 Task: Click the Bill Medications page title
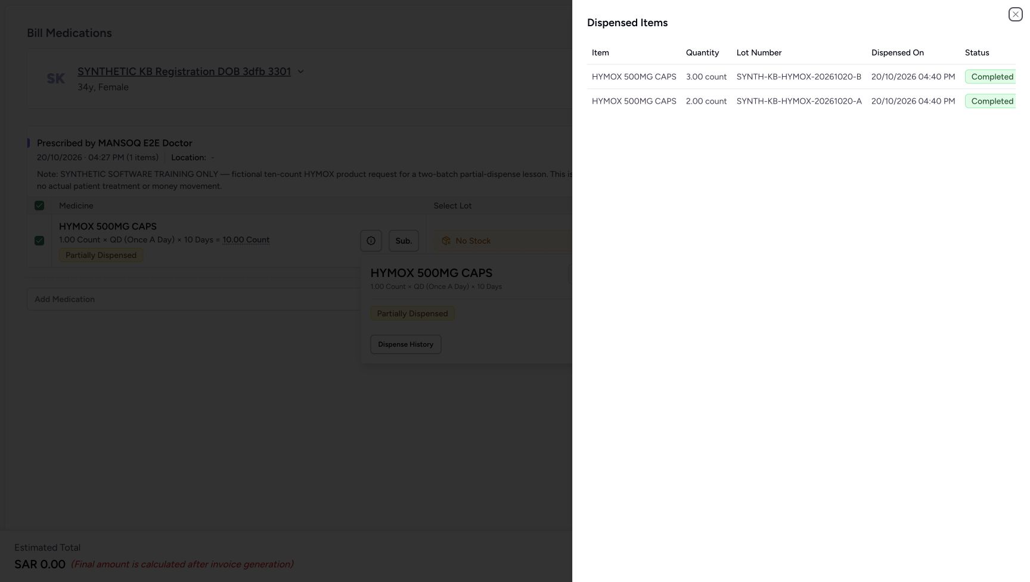pos(69,33)
